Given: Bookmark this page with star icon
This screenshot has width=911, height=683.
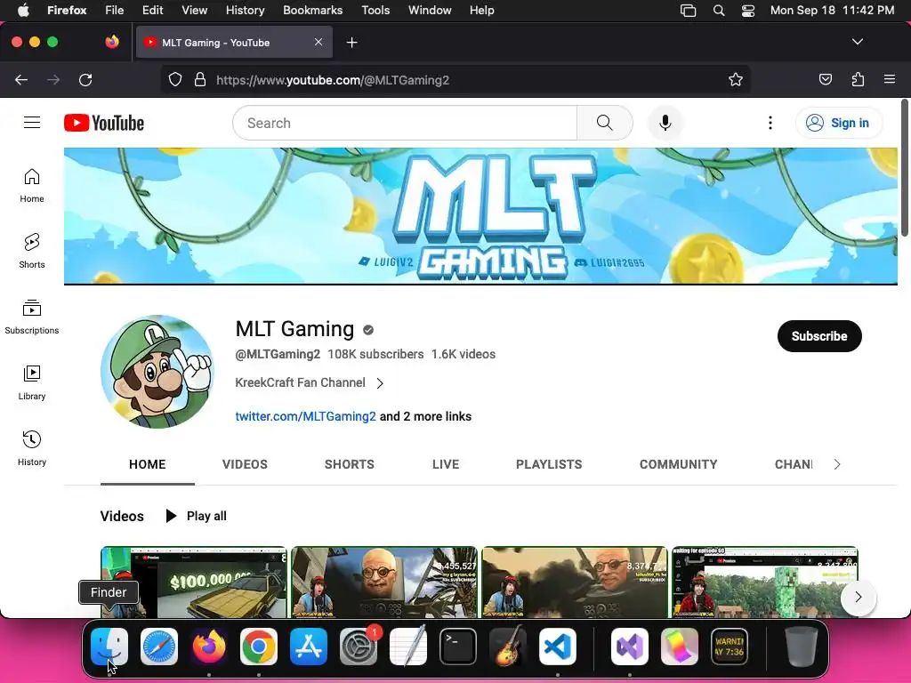Looking at the screenshot, I should click(x=736, y=79).
